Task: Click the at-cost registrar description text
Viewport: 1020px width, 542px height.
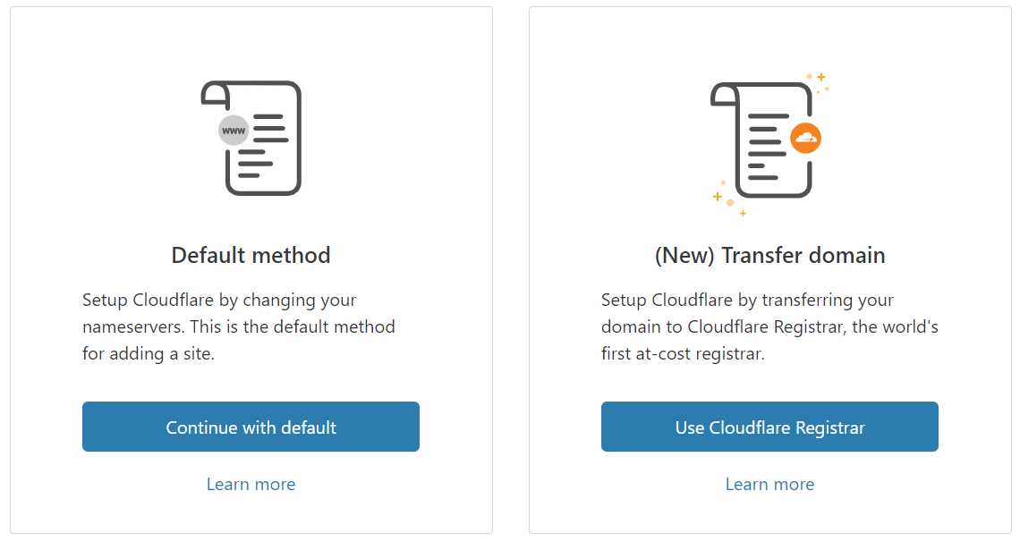Action: click(769, 326)
